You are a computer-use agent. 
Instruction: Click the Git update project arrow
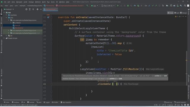pyautogui.click(x=149, y=6)
